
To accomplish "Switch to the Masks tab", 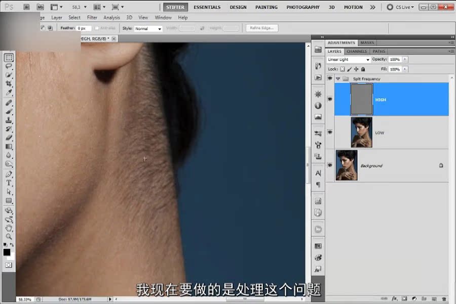I will click(367, 42).
